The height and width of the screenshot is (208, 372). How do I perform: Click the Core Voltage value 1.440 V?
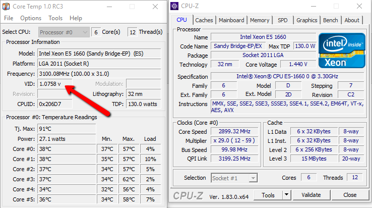click(298, 64)
